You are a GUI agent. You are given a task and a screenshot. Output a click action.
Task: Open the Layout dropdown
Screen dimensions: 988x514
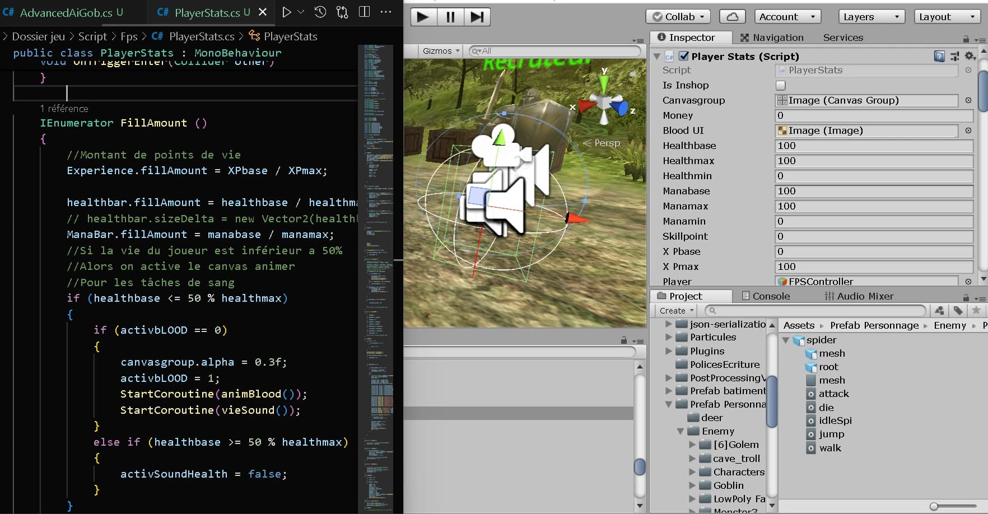tap(948, 17)
